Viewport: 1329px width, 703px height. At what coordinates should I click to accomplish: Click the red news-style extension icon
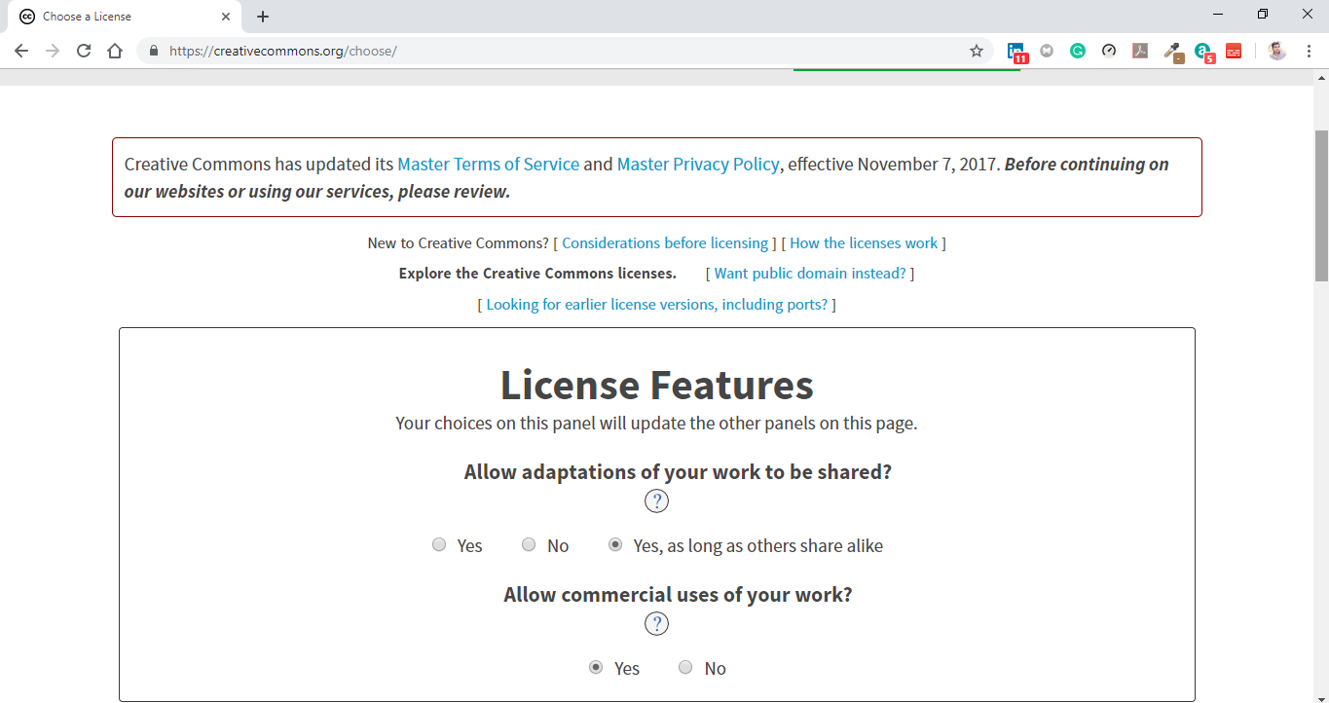coord(1234,51)
